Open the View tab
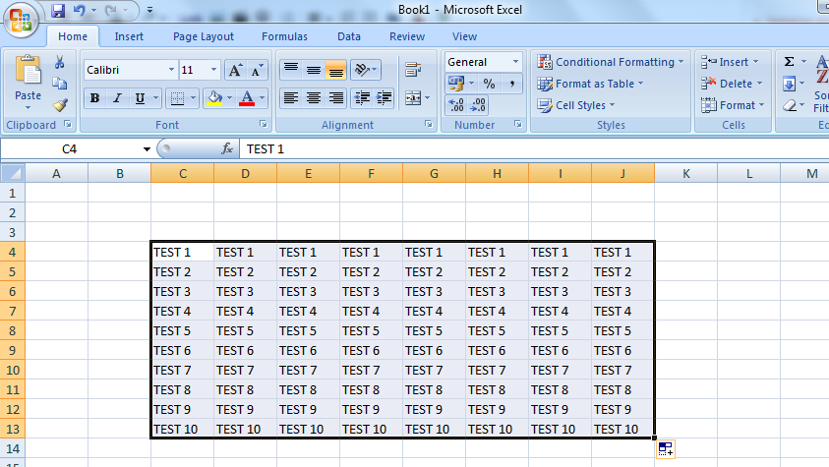The height and width of the screenshot is (467, 829). coord(464,36)
